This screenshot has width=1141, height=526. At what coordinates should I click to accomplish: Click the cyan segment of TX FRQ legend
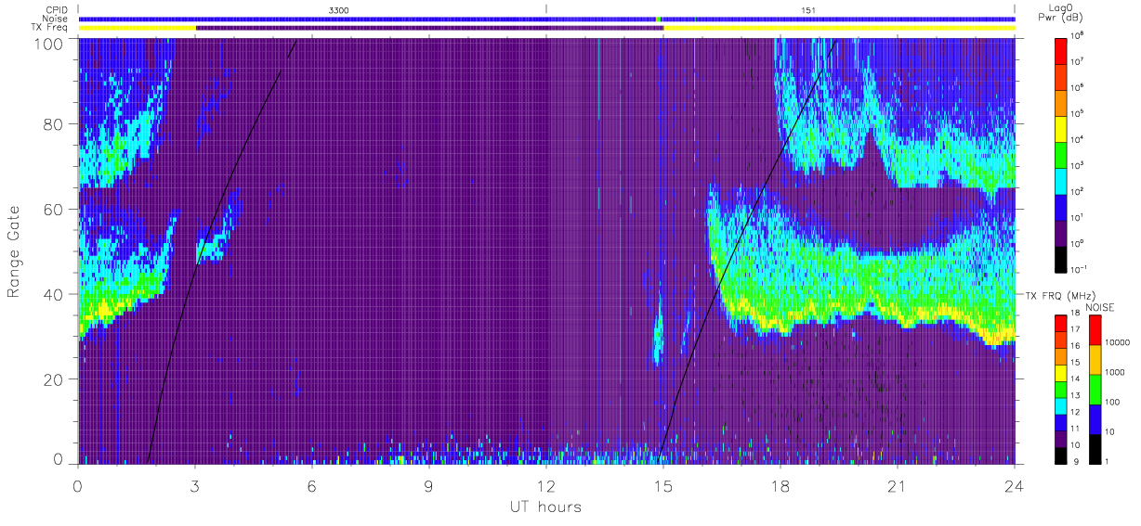[1060, 405]
